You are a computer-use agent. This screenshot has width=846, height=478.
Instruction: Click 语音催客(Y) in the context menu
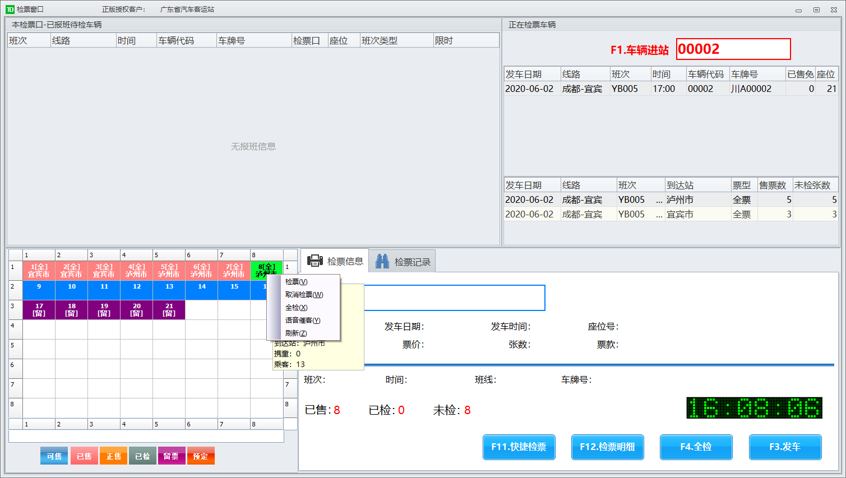point(303,321)
